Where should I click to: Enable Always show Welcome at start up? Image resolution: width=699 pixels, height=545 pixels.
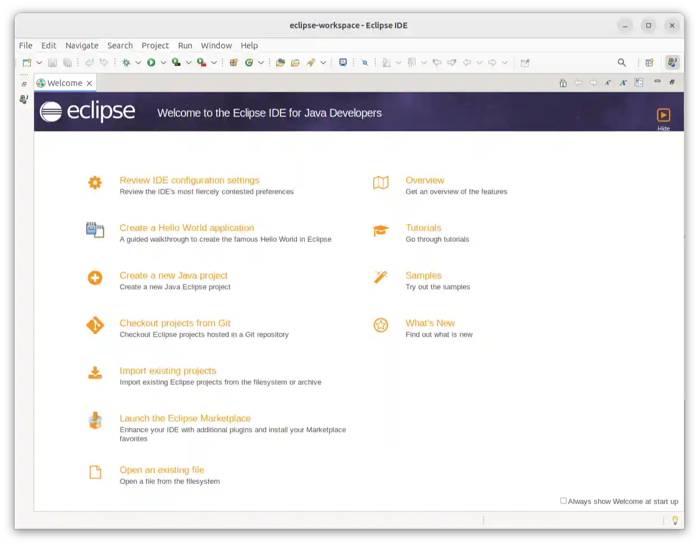pos(563,501)
